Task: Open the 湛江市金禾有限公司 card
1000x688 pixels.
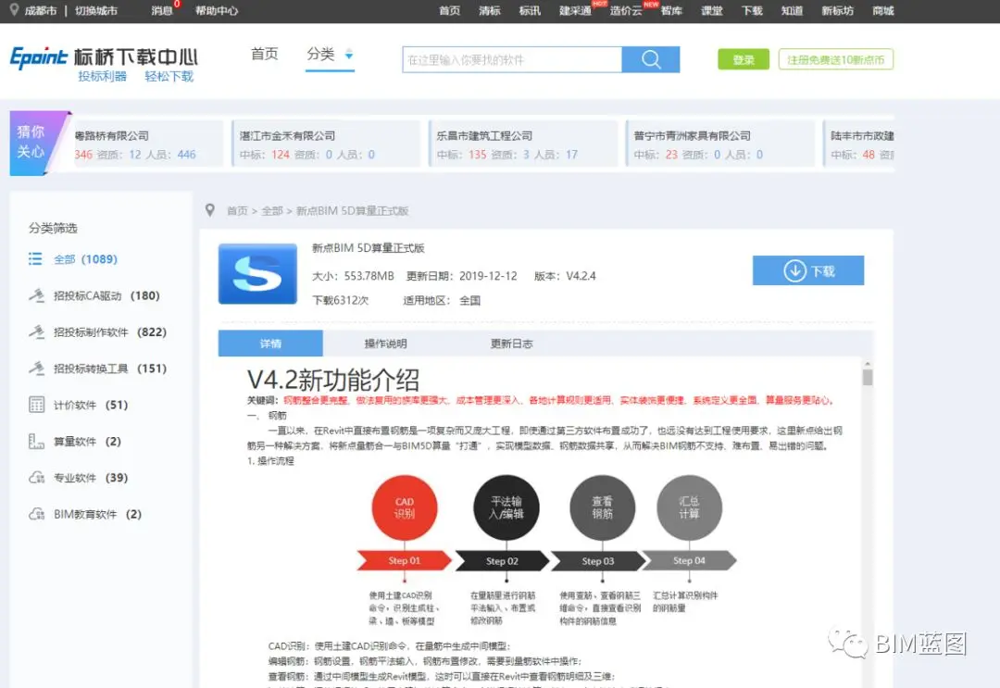Action: 327,144
